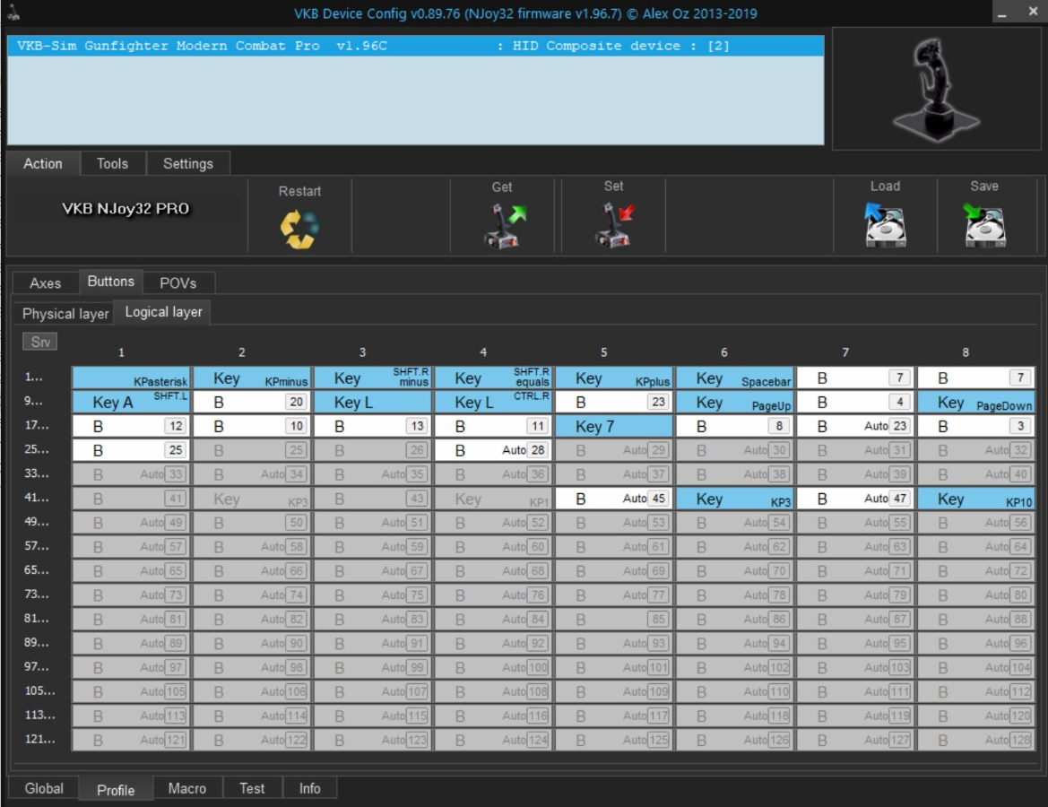Click the Save profile disk icon
The image size is (1048, 807).
984,225
